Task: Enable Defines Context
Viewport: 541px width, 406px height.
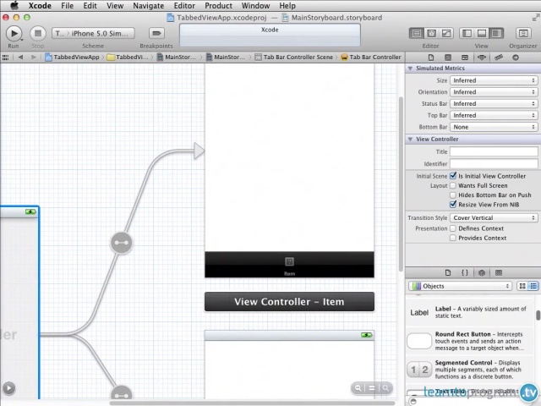Action: pos(453,228)
